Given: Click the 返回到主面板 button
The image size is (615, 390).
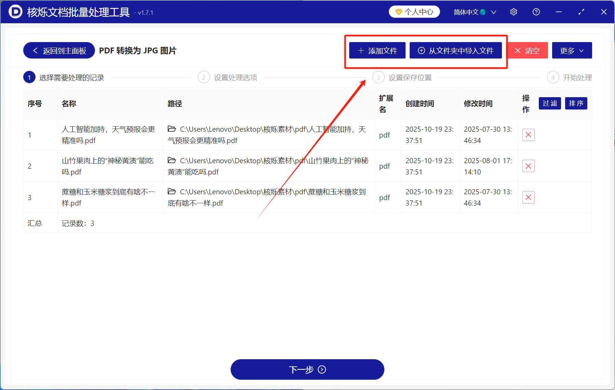Looking at the screenshot, I should point(58,50).
